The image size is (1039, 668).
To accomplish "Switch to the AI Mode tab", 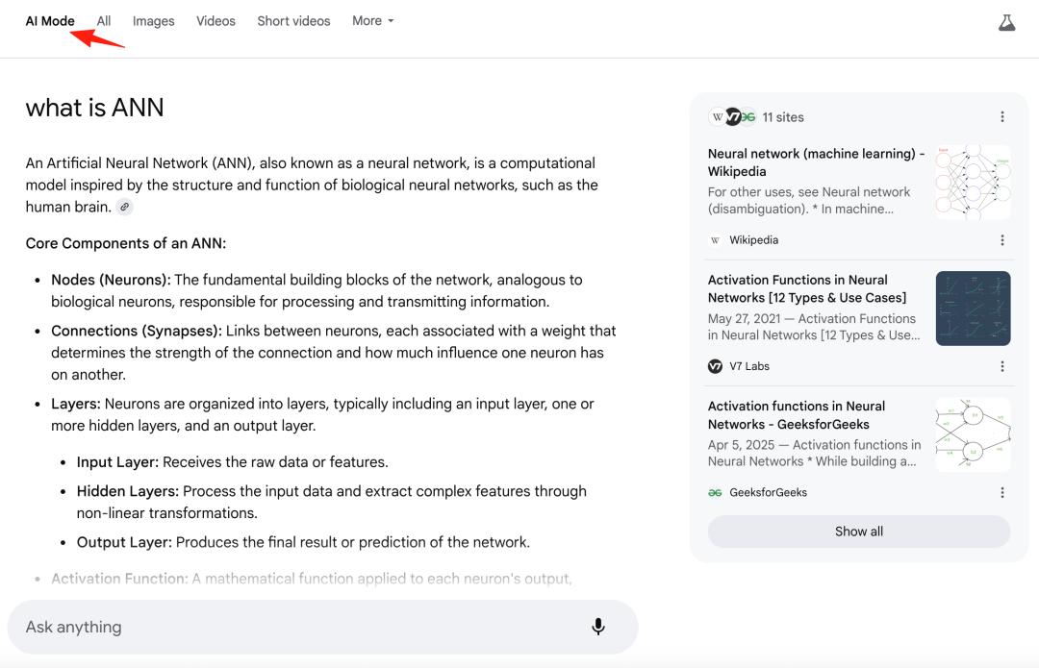I will 50,21.
